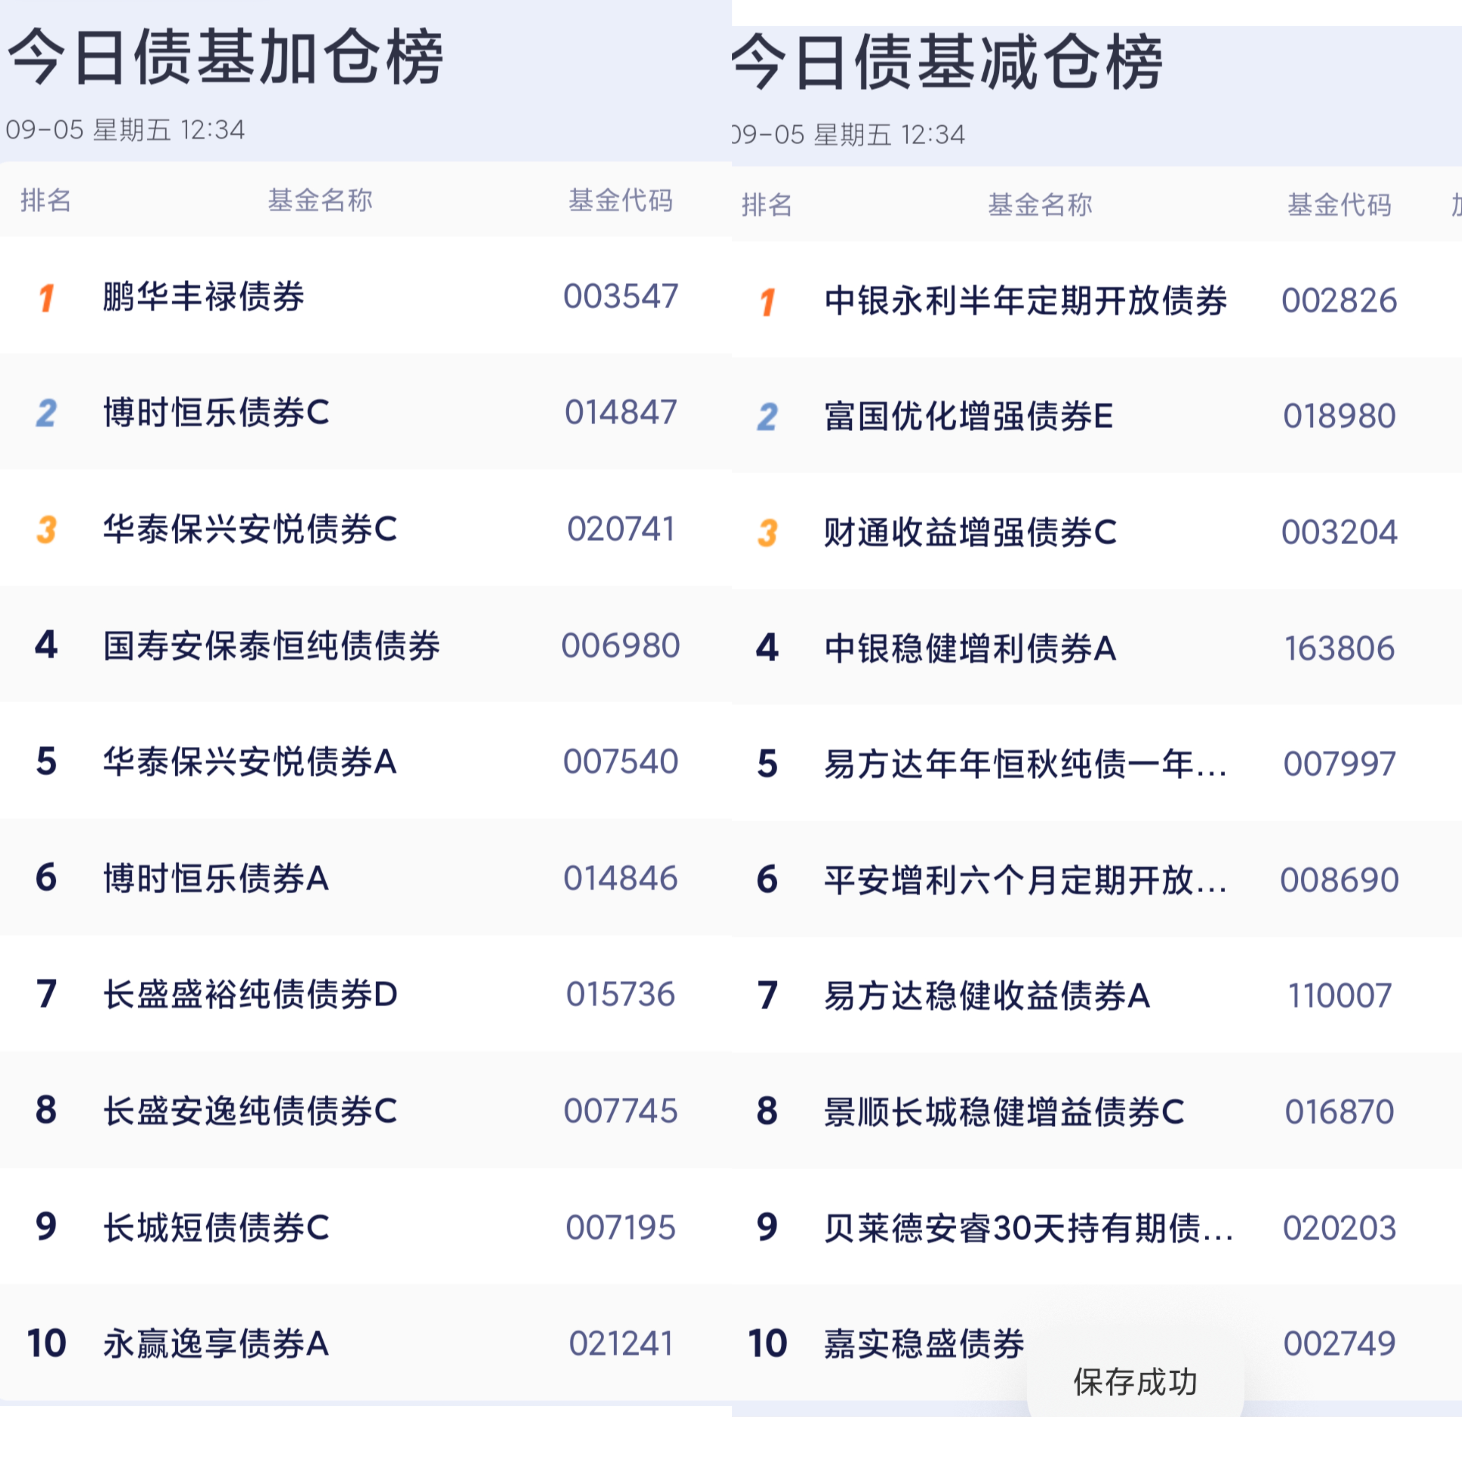Open 国寿安保泰恒纯债债券 fund row
Viewport: 1462px width, 1462px height.
pyautogui.click(x=365, y=645)
